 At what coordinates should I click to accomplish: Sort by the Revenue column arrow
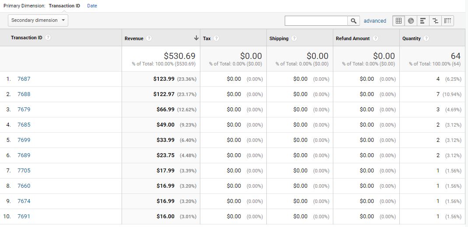coord(196,38)
